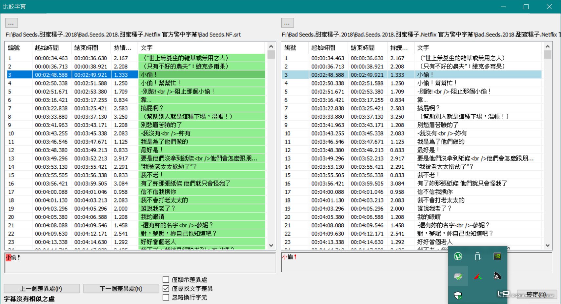
Task: Click the left file browse ellipsis button
Action: [x=11, y=23]
